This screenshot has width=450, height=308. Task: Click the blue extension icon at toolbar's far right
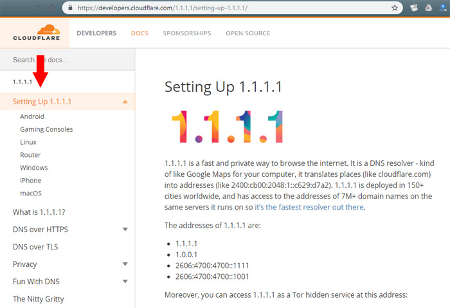pos(444,8)
